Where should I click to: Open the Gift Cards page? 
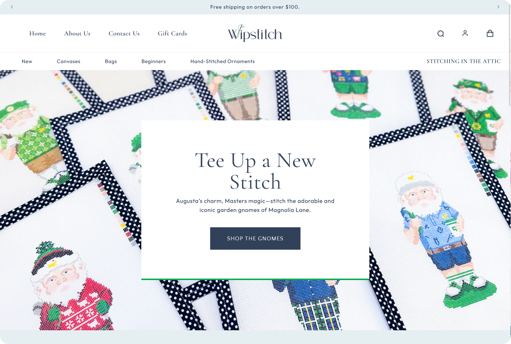(x=172, y=33)
